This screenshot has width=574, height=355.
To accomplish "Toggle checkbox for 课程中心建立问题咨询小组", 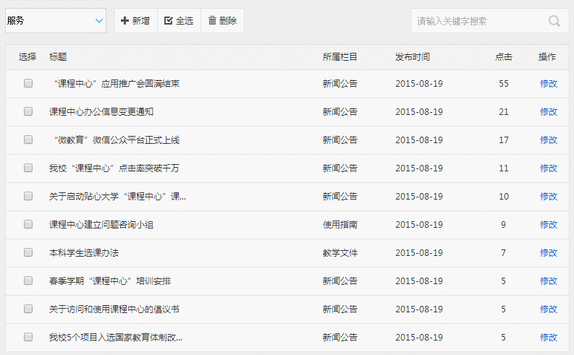I will [x=28, y=225].
